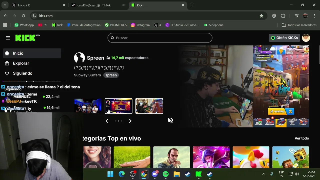Viewport: 320px width, 180px height.
Task: Close the TikTok tab
Action: coord(123,5)
